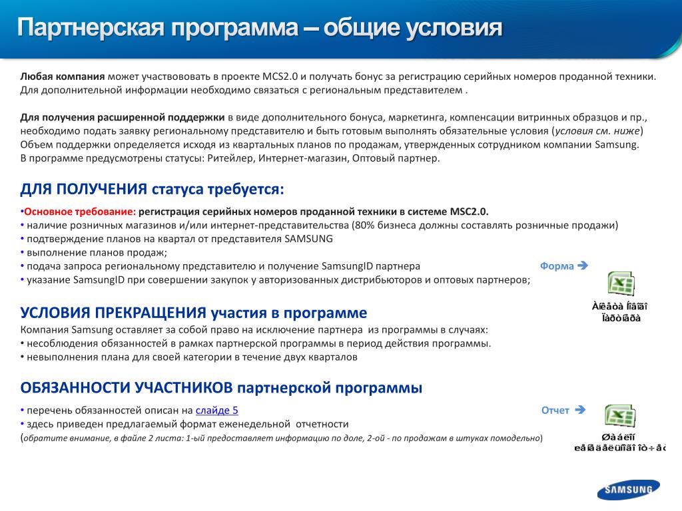Image resolution: width=682 pixels, height=511 pixels.
Task: Click the red text Основное требование:
Action: click(x=80, y=212)
